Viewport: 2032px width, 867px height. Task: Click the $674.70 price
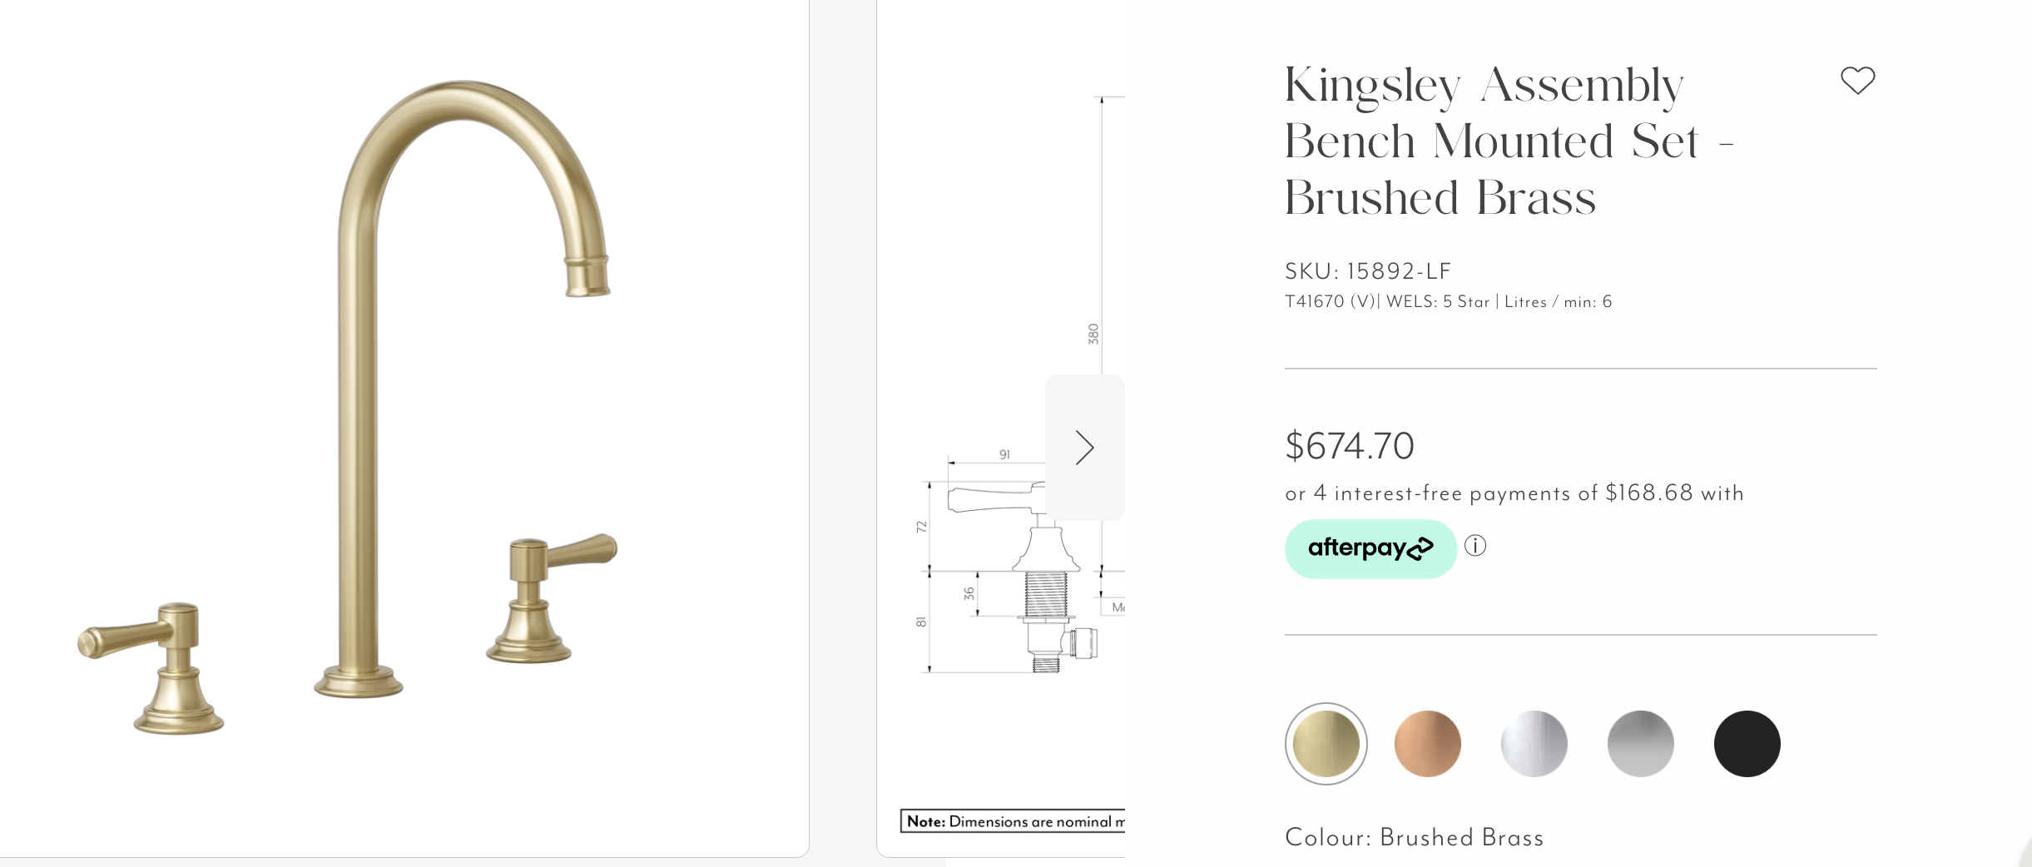(x=1350, y=446)
